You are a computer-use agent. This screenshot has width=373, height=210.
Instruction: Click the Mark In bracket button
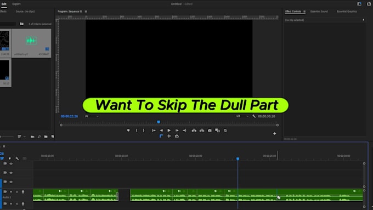(137, 130)
